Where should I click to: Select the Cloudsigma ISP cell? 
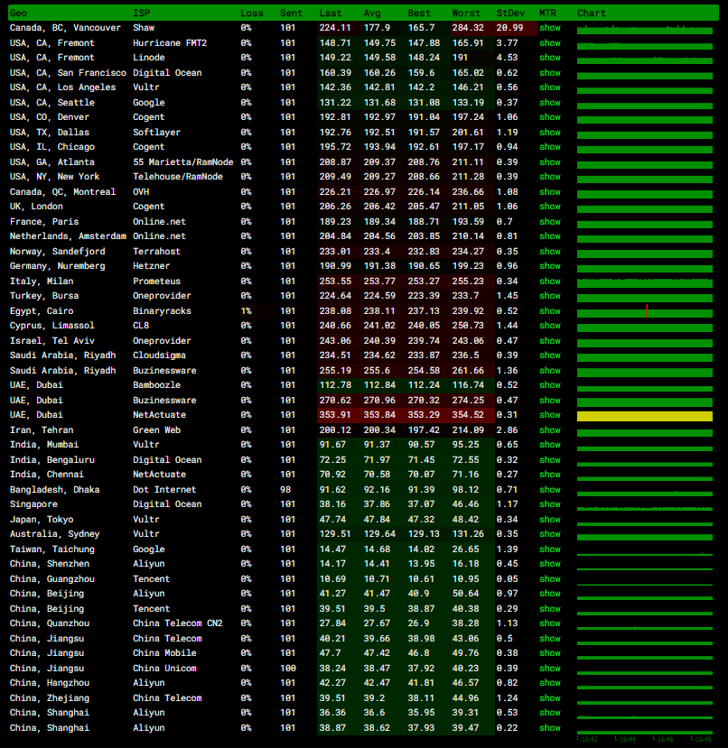tap(159, 355)
